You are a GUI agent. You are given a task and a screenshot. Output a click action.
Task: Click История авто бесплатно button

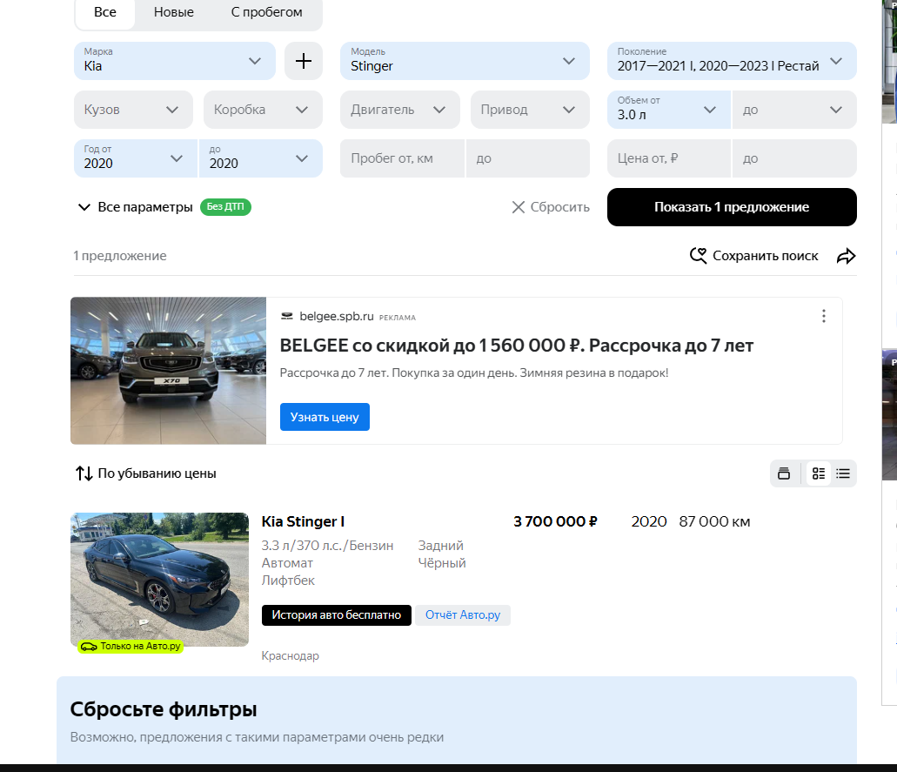click(337, 615)
